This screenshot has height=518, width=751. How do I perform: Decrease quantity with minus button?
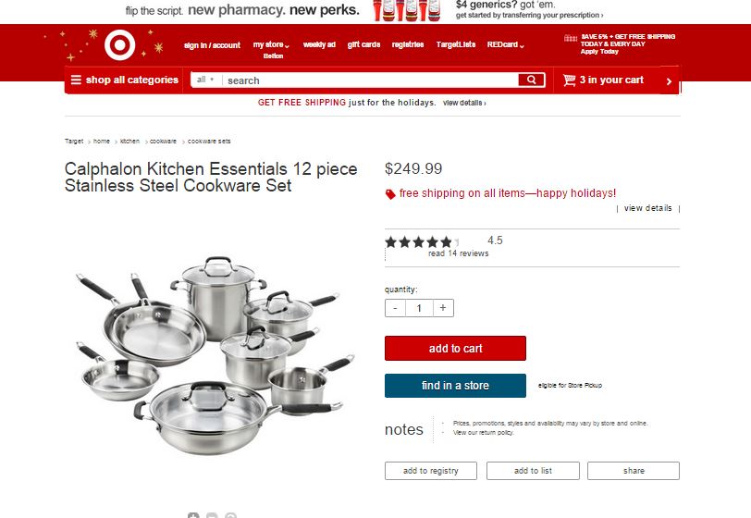tap(395, 308)
